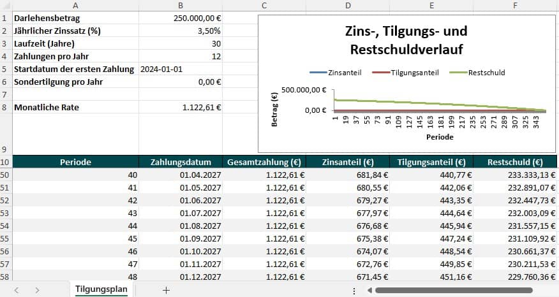Select the Tilgungsanteil cell 444,64 €
559x297 pixels.
click(431, 214)
